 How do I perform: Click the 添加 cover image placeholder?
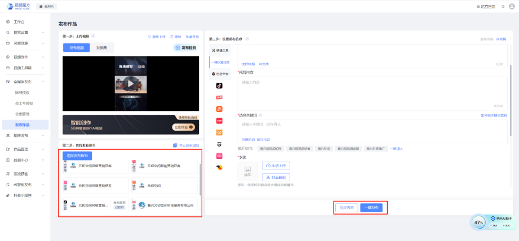247,172
